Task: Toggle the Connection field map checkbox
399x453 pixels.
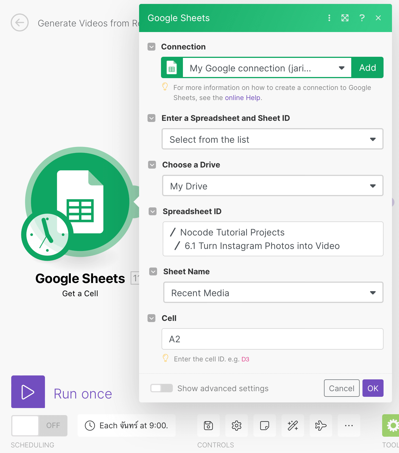Action: pyautogui.click(x=151, y=47)
